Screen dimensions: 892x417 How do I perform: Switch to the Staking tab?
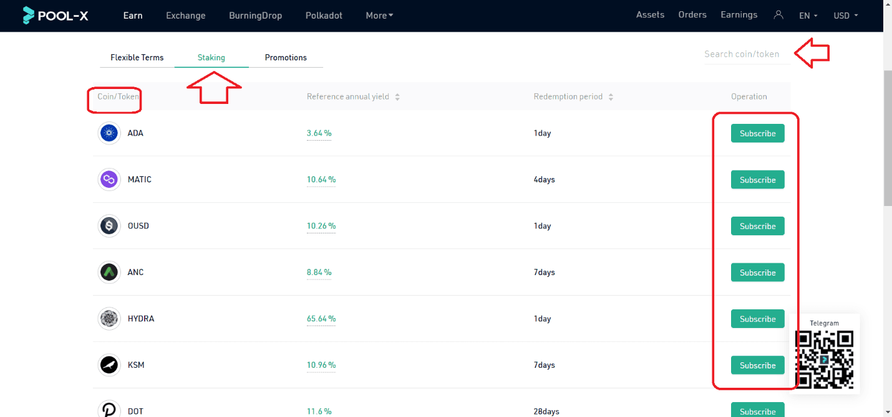tap(211, 57)
